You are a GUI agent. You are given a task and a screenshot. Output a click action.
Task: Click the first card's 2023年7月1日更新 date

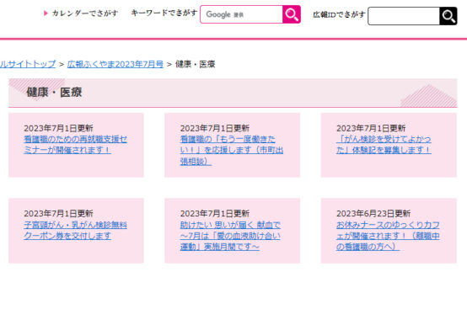coord(58,128)
